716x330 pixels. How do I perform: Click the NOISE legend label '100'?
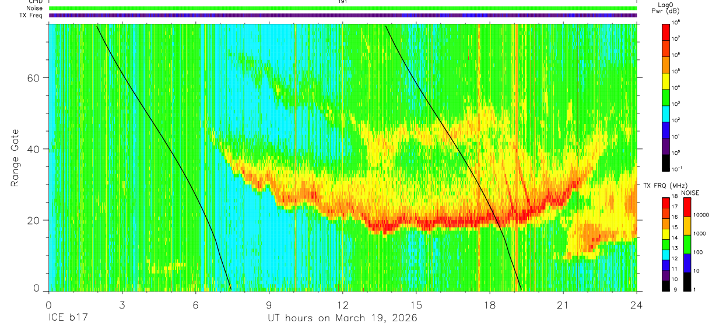[698, 252]
